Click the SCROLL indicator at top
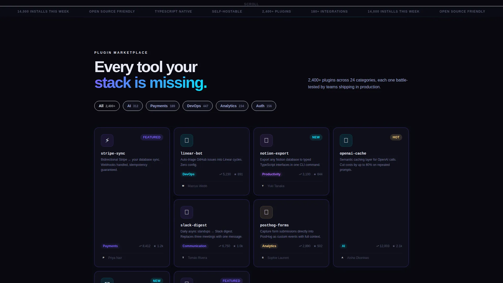503x283 pixels. point(251,4)
